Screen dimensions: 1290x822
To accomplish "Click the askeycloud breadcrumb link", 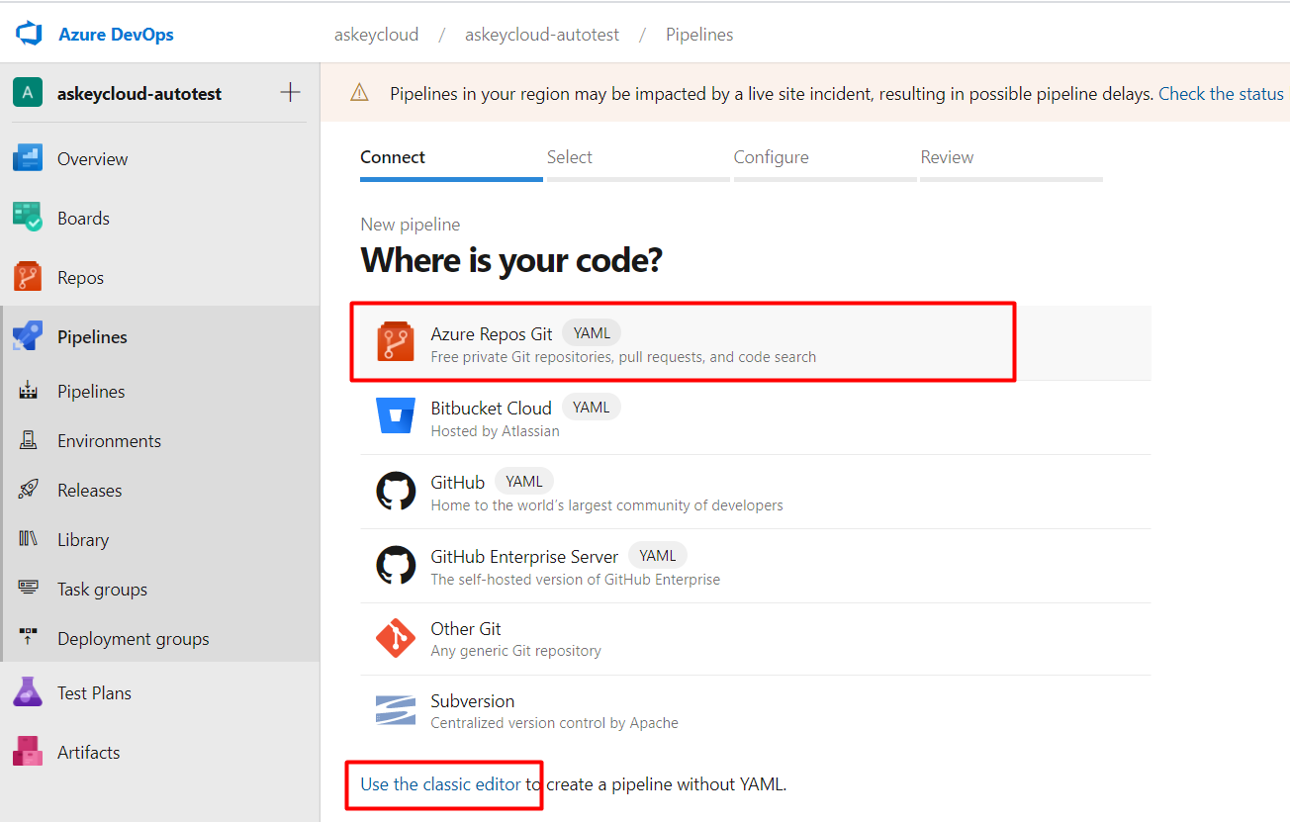I will (x=376, y=35).
